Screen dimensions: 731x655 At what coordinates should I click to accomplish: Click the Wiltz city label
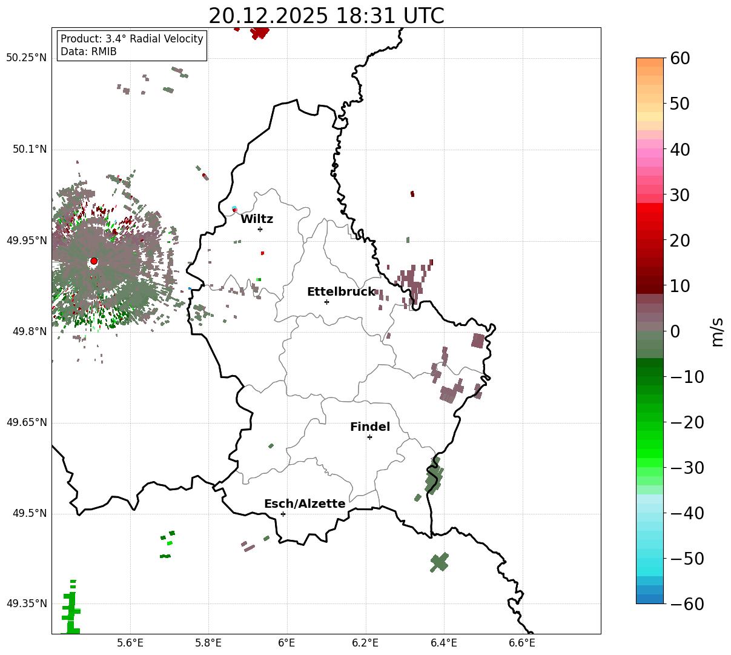(257, 219)
